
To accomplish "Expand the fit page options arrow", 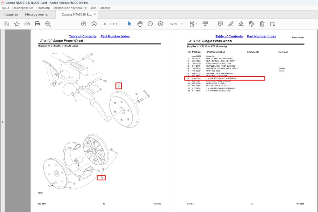I will [196, 24].
